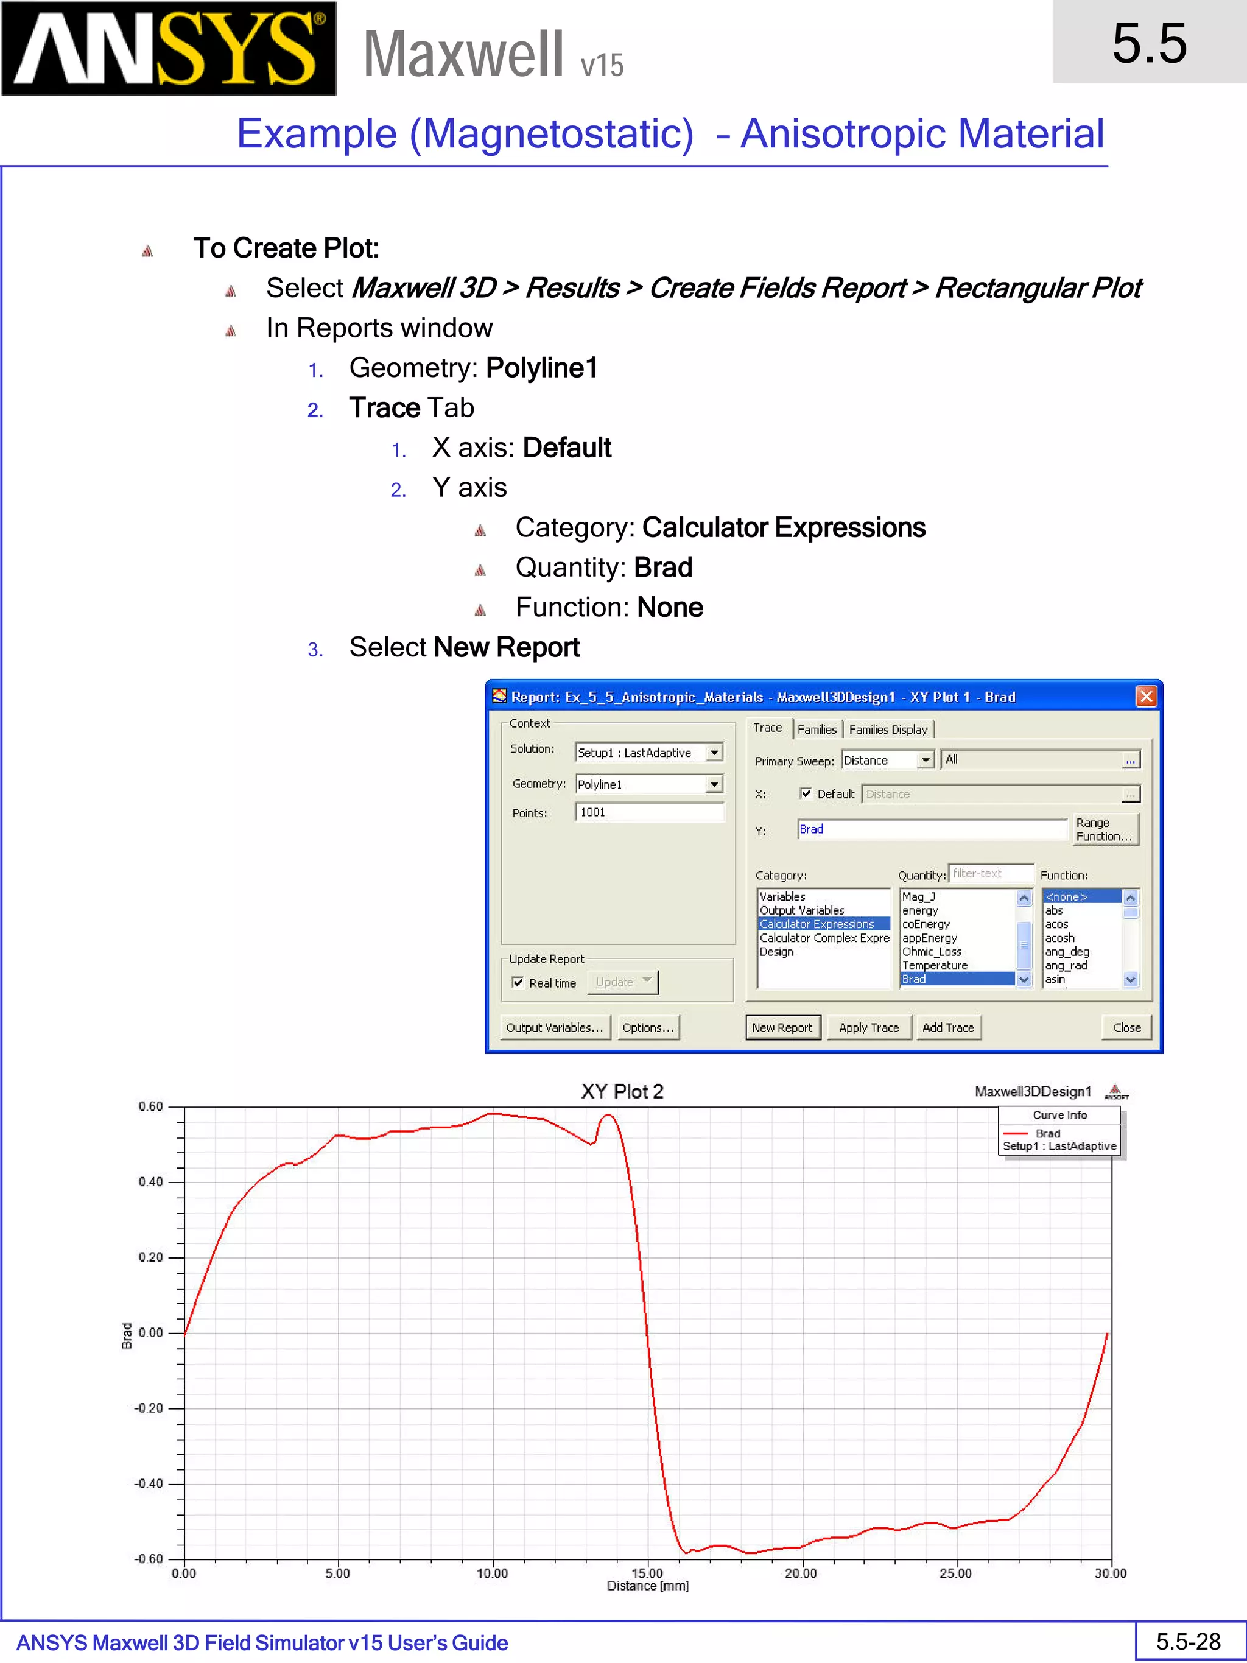Click the Brad Y-axis label on plot

tap(126, 1335)
